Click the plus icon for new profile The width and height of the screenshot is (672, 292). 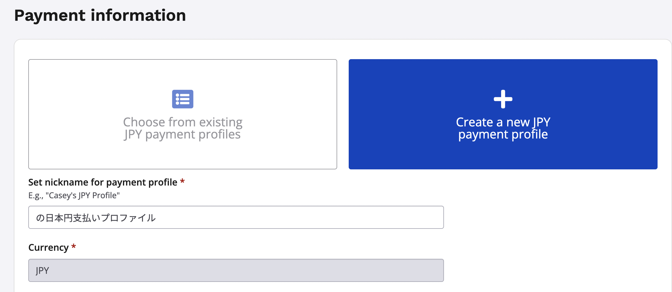pos(503,99)
